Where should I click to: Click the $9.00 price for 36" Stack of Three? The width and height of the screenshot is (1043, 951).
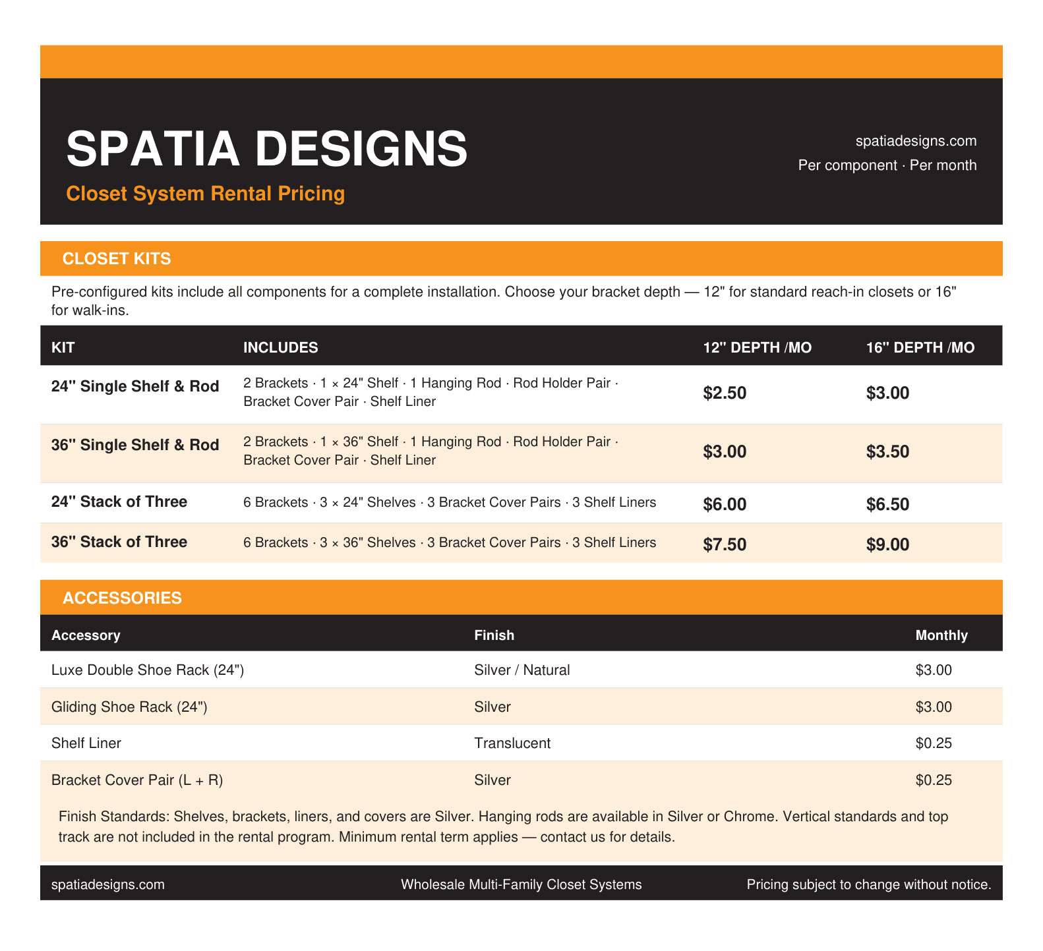887,544
